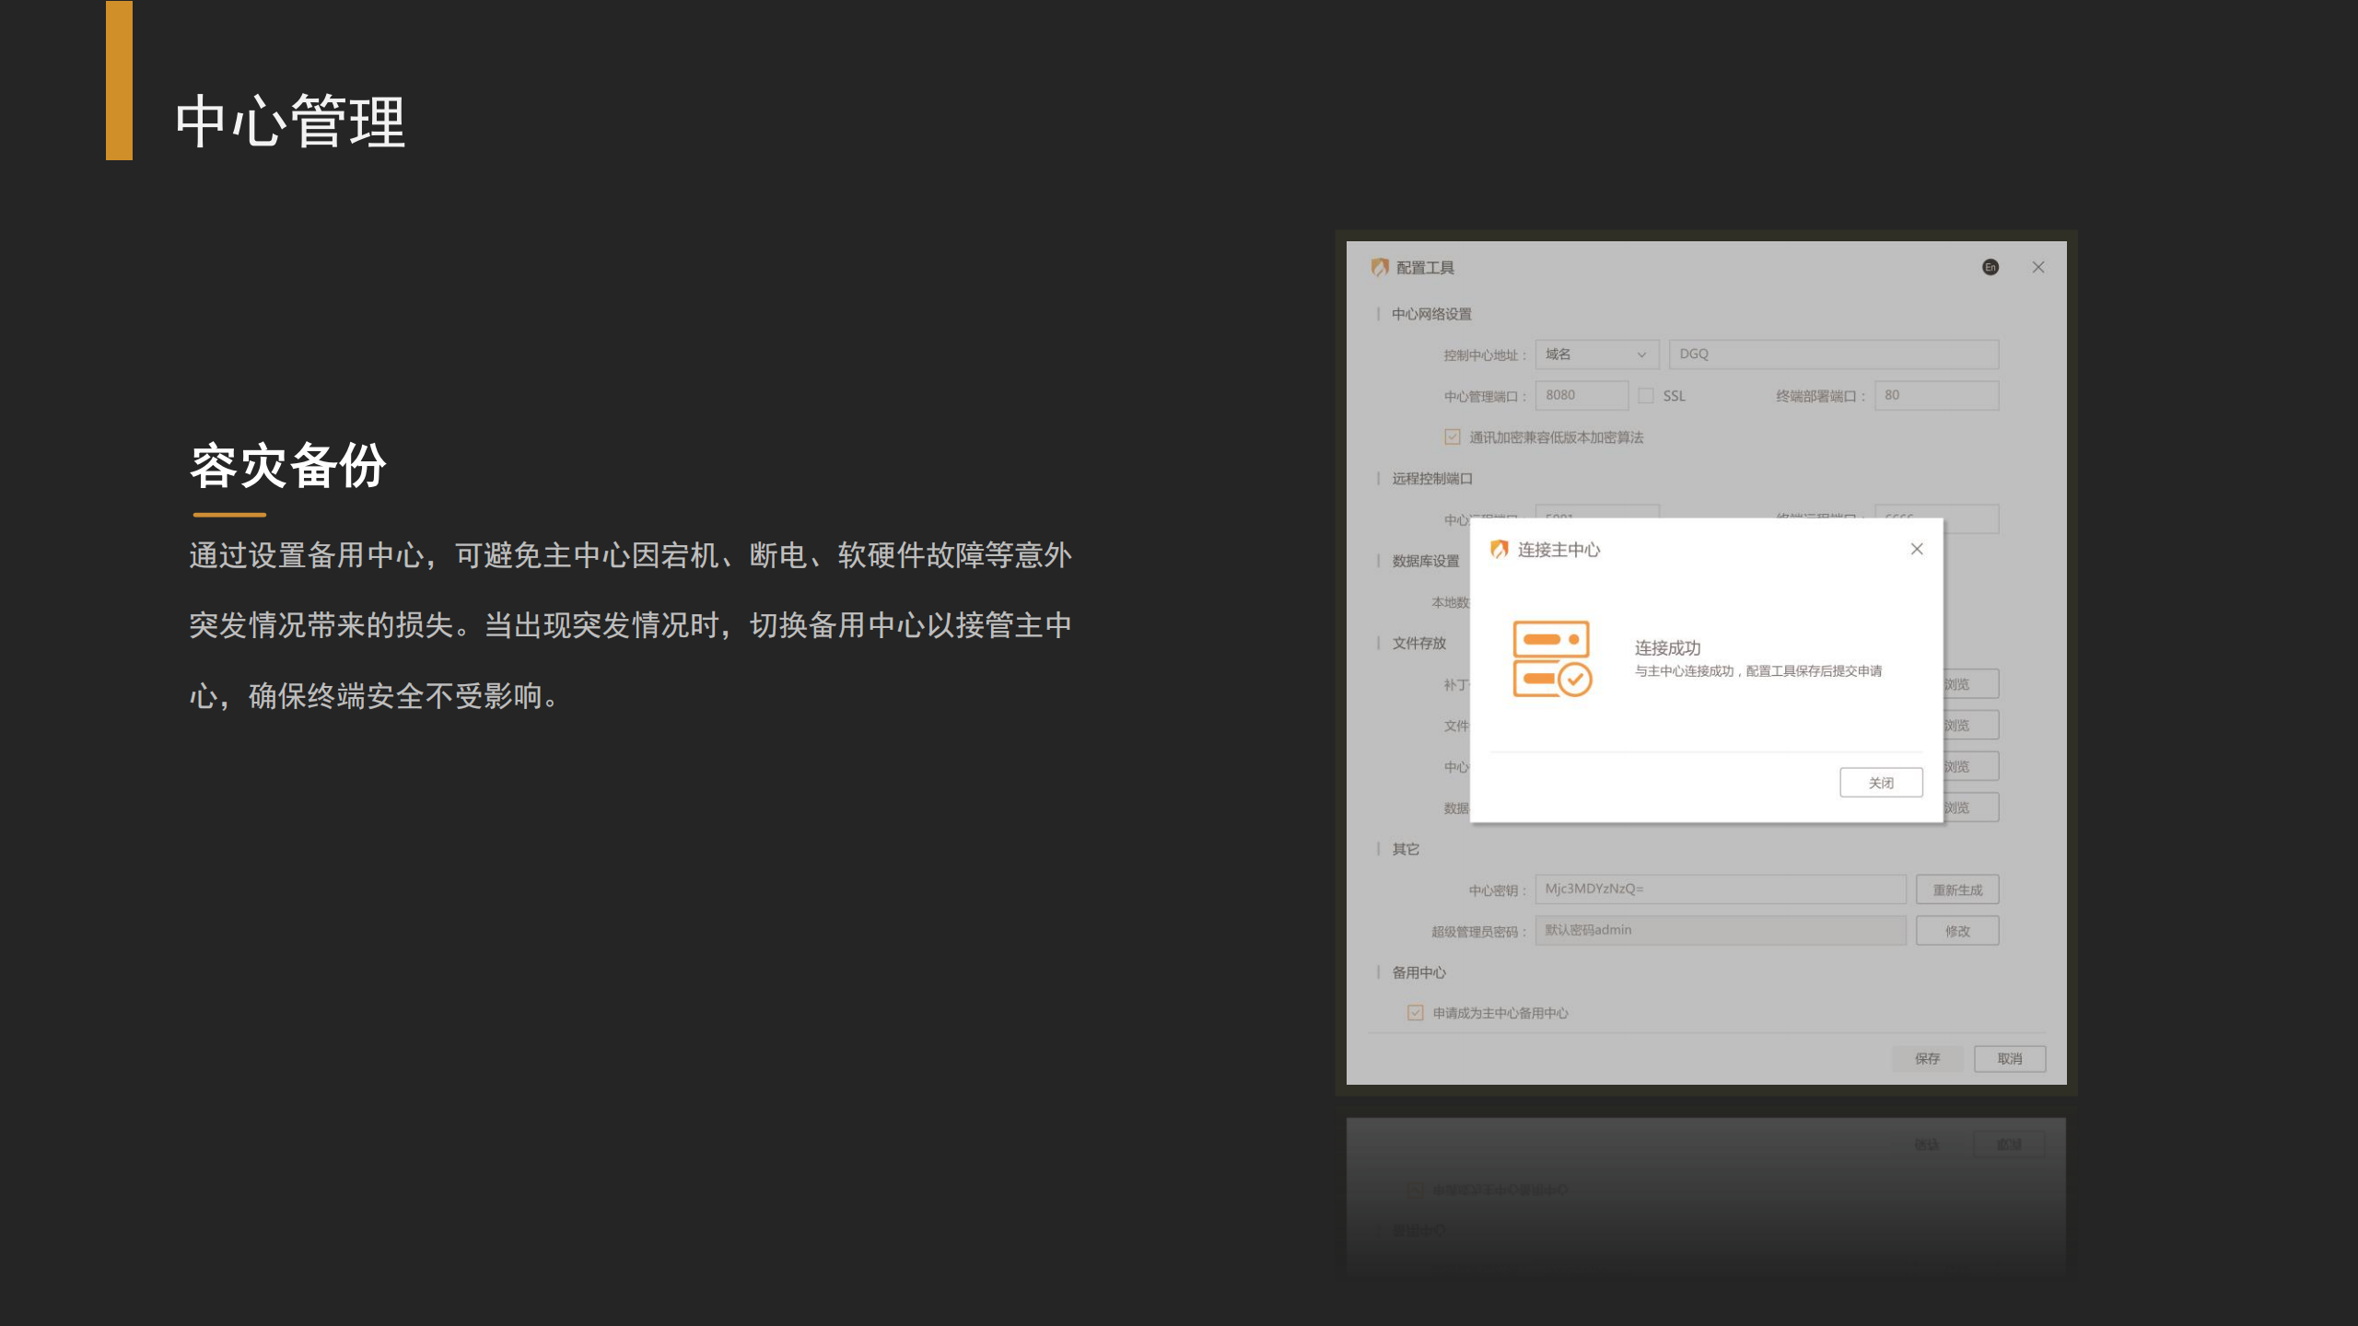Click the 中心密钥 field Mjc3MDYzNzQ=
2358x1326 pixels.
click(1720, 890)
